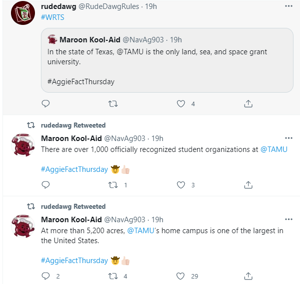Reply to rudedawg's #WRTS quote tweet
Viewport: 300px width, 284px height.
(x=45, y=104)
